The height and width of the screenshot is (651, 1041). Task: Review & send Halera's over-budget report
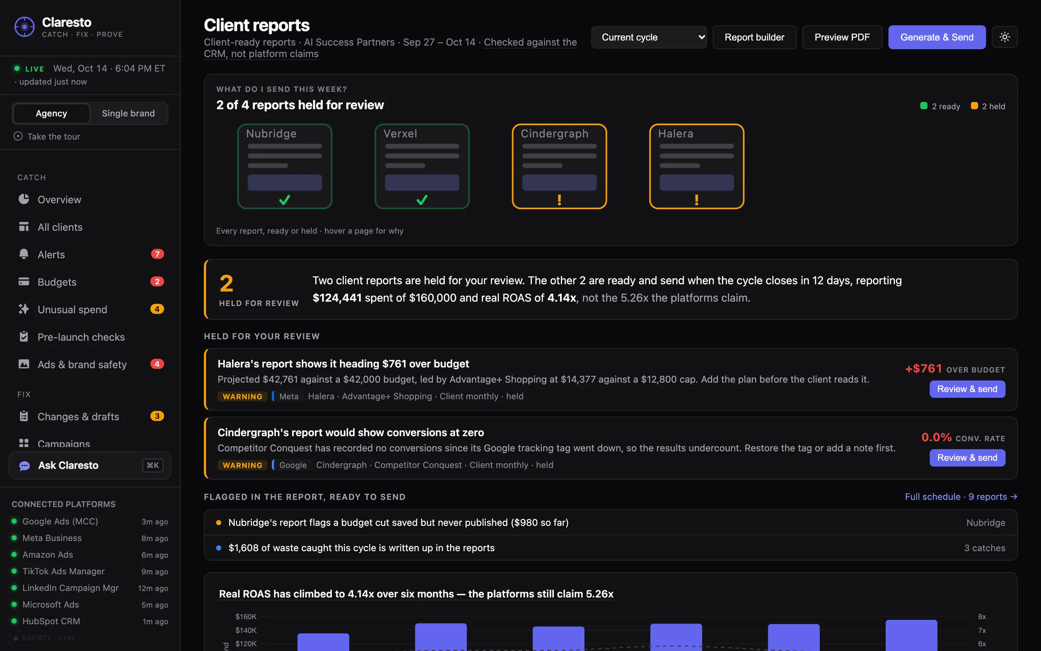pyautogui.click(x=967, y=389)
